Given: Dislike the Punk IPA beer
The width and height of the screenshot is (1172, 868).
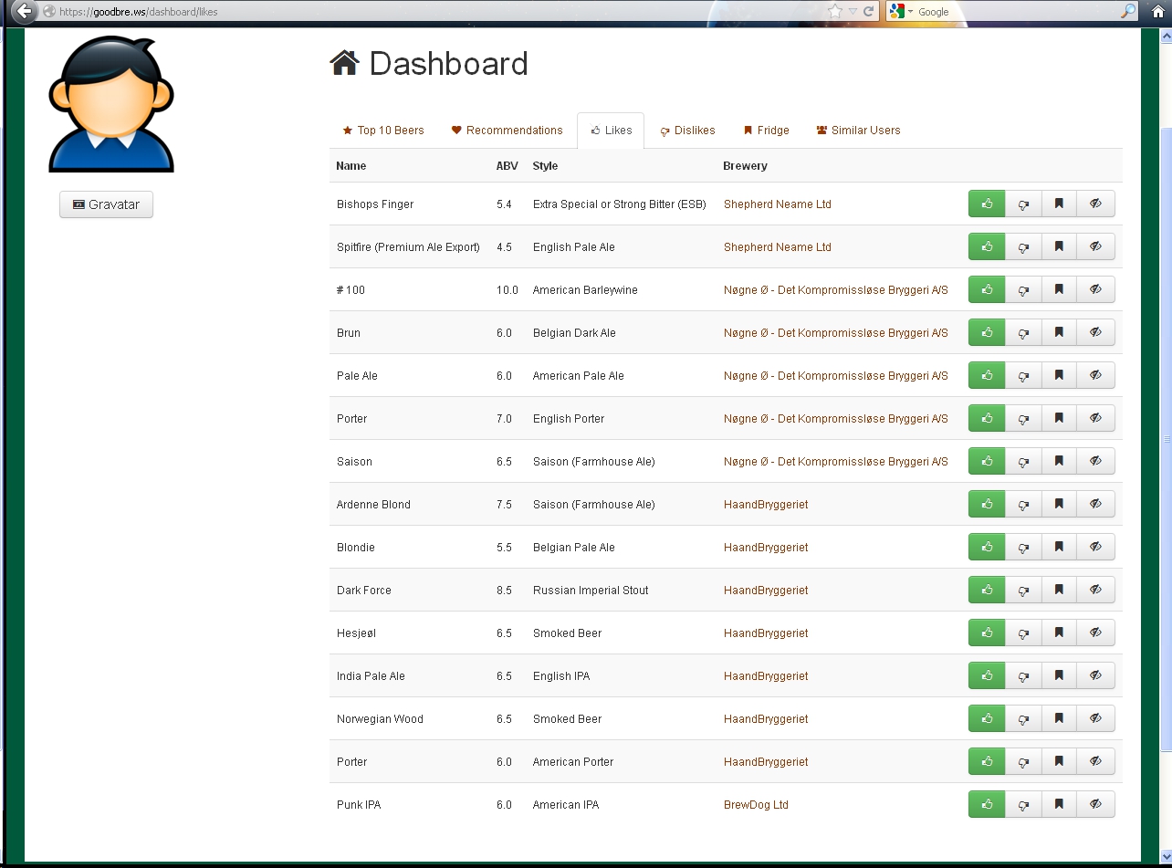Looking at the screenshot, I should [x=1023, y=805].
